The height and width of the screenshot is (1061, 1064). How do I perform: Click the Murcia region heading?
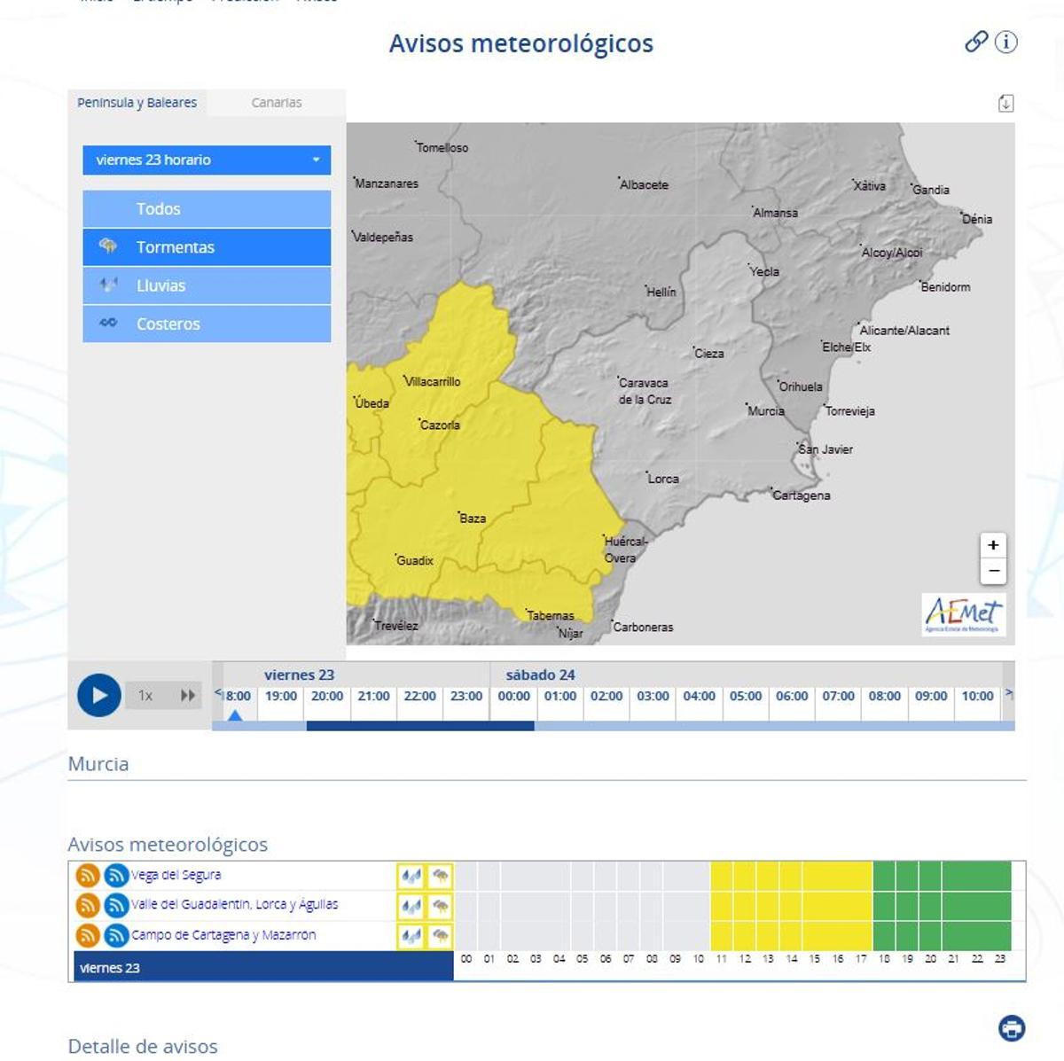click(98, 764)
